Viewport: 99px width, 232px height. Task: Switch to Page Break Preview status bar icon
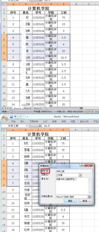pyautogui.click(x=96, y=111)
